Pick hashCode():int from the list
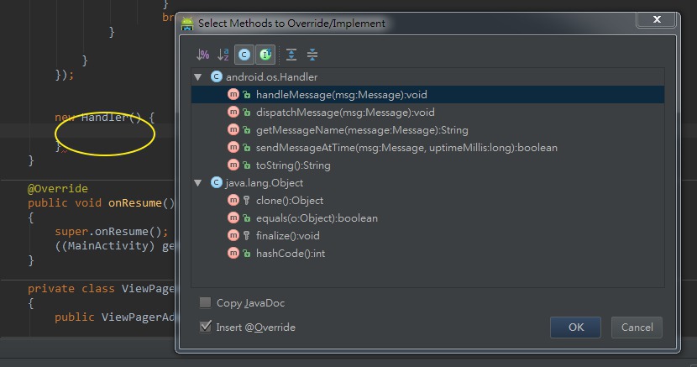697x367 pixels. click(x=289, y=254)
